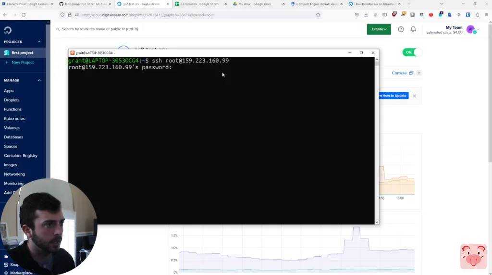Image resolution: width=492 pixels, height=275 pixels.
Task: Click the Bitwarden shield extension icon
Action: [468, 15]
